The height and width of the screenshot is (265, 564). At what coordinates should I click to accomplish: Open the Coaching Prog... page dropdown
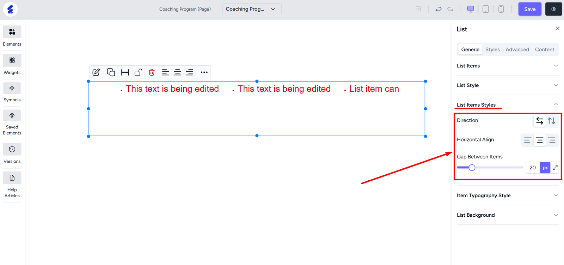click(x=251, y=9)
